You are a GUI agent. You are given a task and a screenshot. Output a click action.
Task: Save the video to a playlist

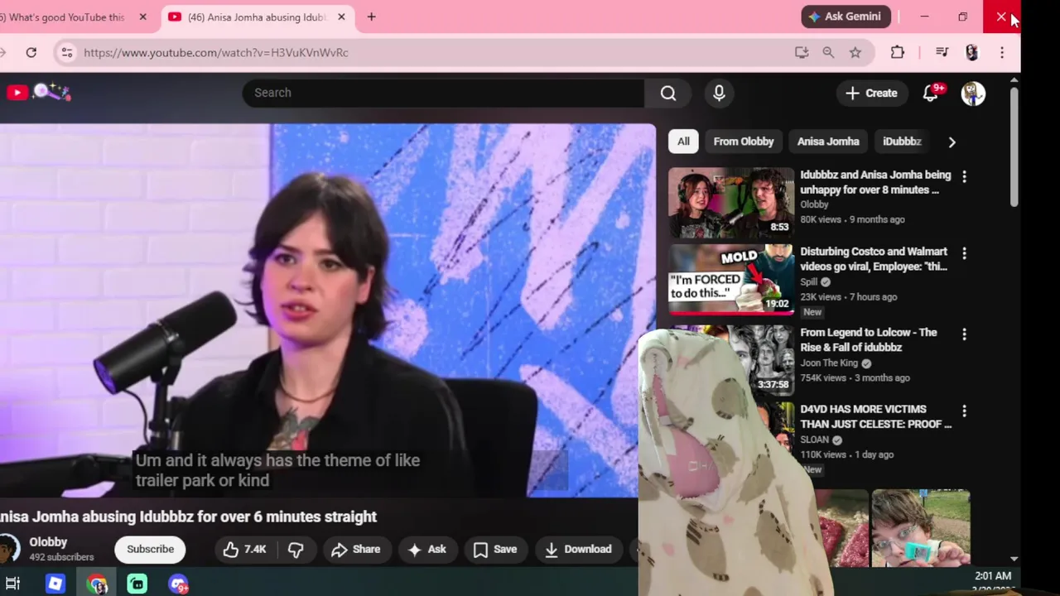click(x=495, y=549)
